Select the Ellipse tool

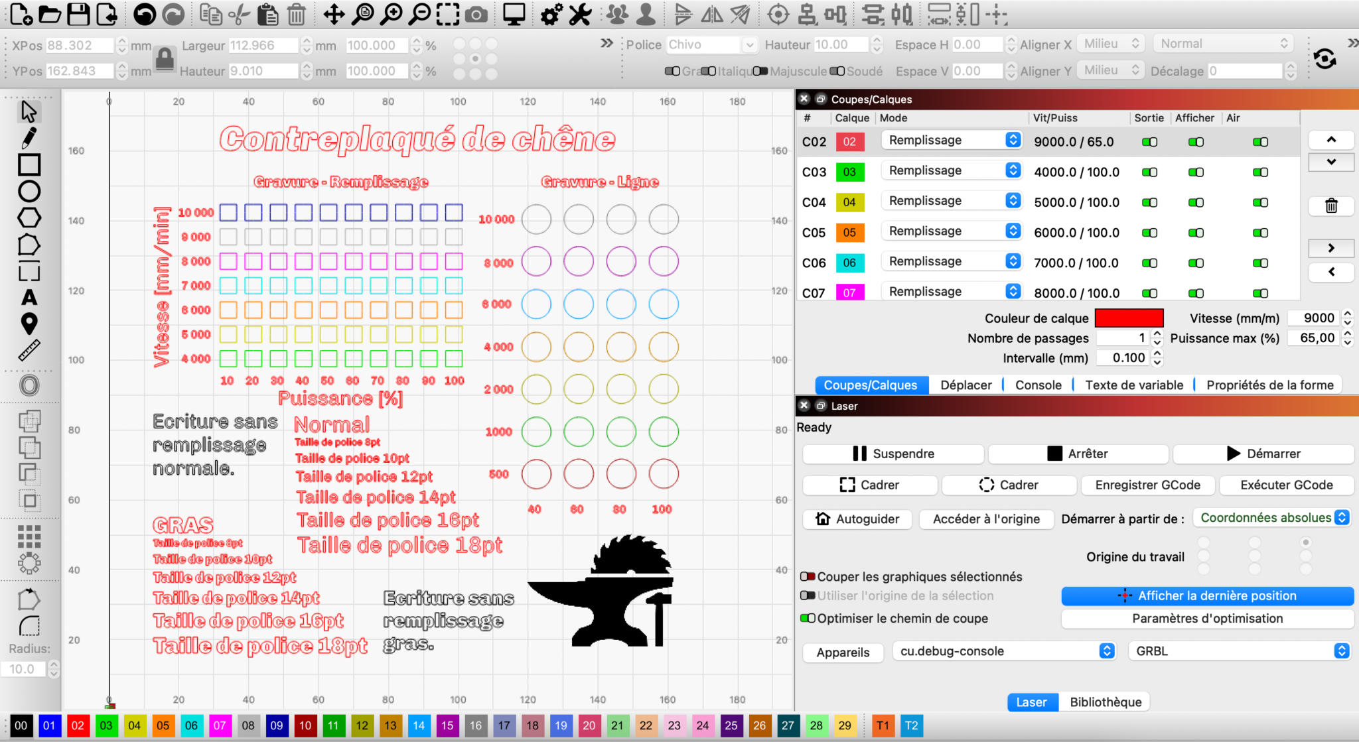click(29, 191)
